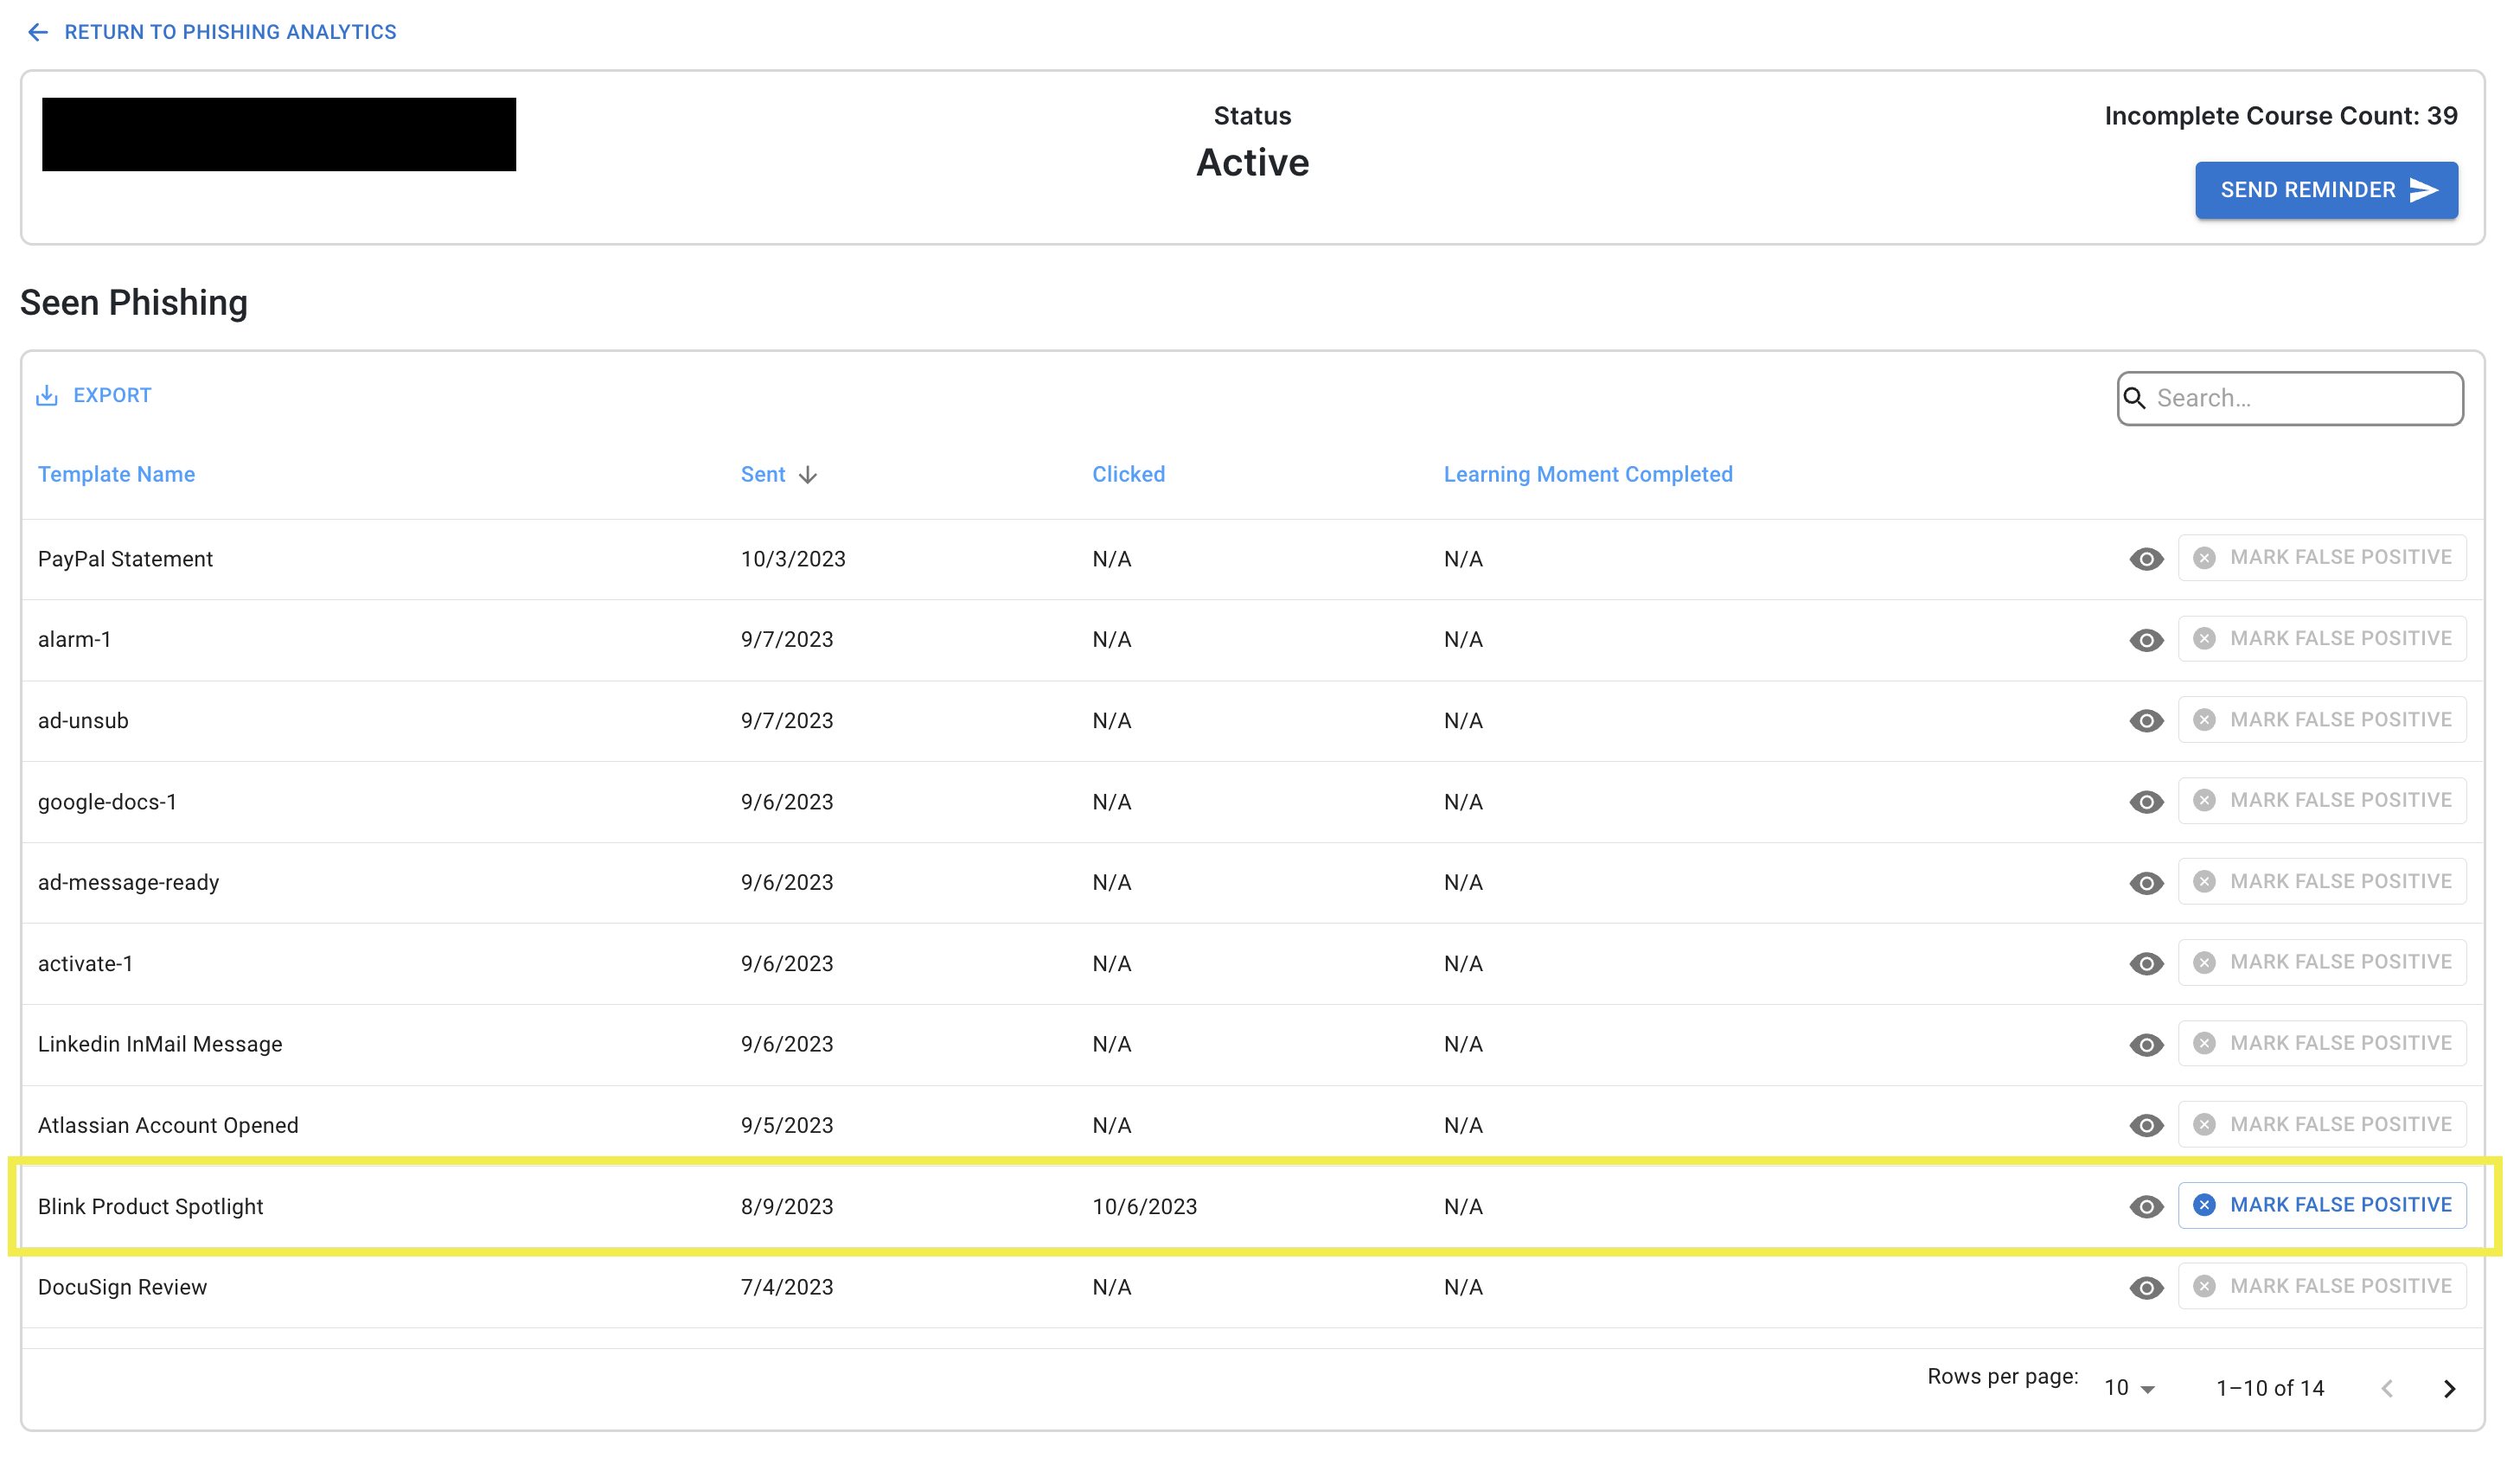2520x1458 pixels.
Task: Click Incomplete Course Count: 39 text
Action: point(2281,116)
